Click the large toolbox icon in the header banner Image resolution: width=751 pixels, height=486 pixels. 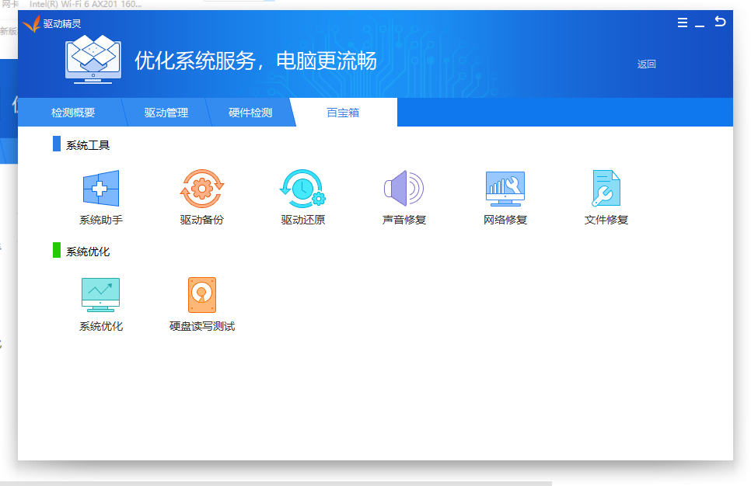click(x=93, y=59)
